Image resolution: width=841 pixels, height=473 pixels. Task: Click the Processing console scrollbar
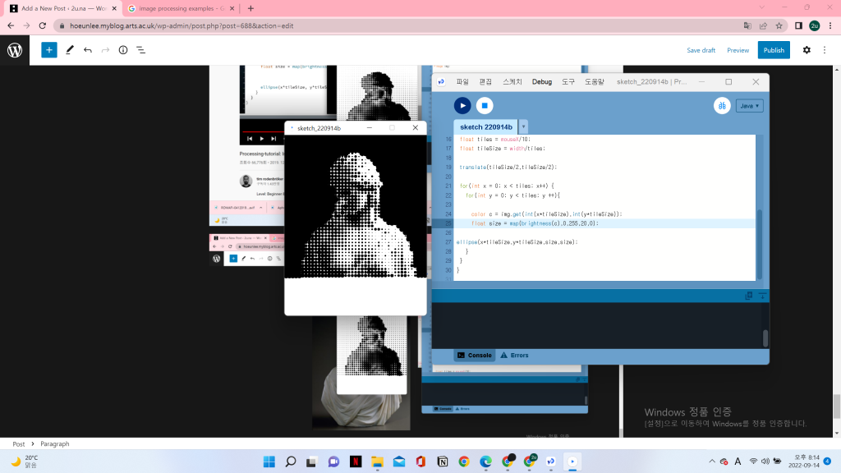765,338
